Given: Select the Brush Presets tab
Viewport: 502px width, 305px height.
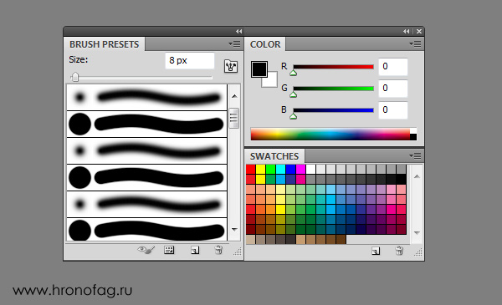Looking at the screenshot, I should [104, 44].
